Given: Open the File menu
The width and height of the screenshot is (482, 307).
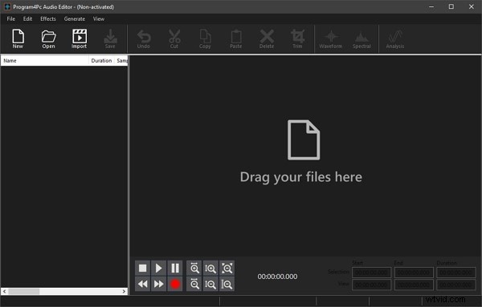Looking at the screenshot, I should click(10, 18).
